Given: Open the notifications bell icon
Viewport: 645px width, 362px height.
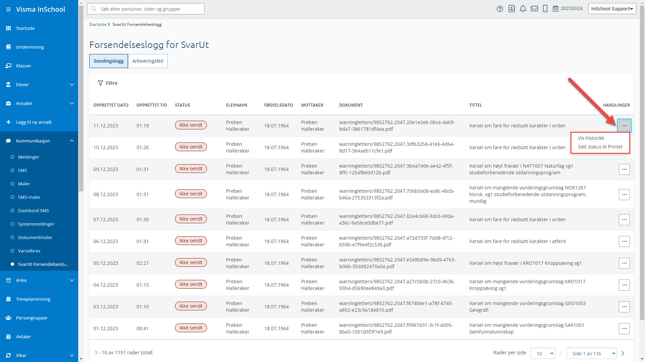Looking at the screenshot, I should tap(523, 9).
